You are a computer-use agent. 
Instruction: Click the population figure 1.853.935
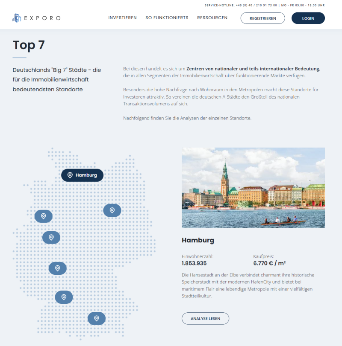coord(194,263)
